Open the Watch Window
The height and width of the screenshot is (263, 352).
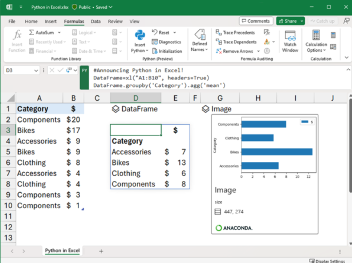290,41
